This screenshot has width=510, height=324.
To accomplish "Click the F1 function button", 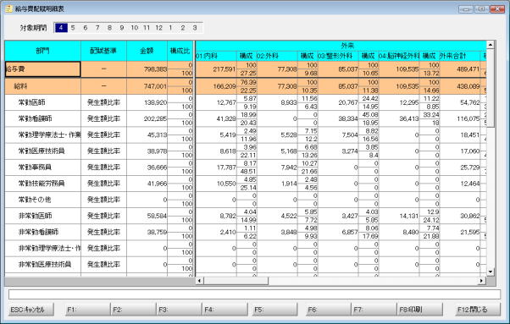I will pyautogui.click(x=87, y=310).
